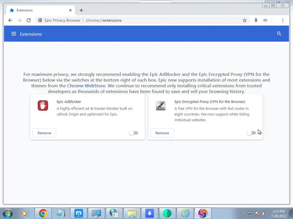Open the Windows Start menu
The image size is (293, 219).
pos(8,213)
